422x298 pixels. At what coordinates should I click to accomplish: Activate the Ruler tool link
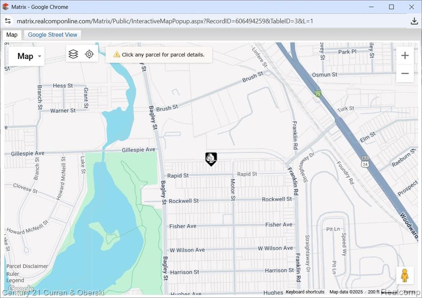tap(13, 274)
